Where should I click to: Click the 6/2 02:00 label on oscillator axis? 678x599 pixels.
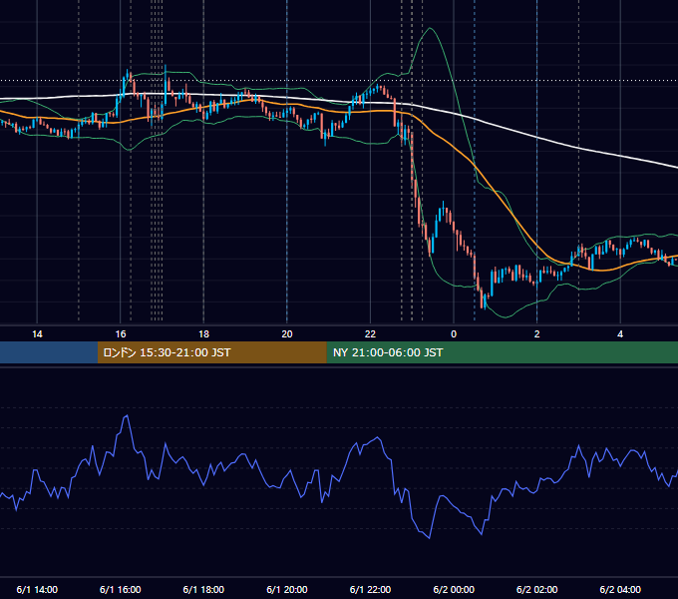(x=537, y=589)
